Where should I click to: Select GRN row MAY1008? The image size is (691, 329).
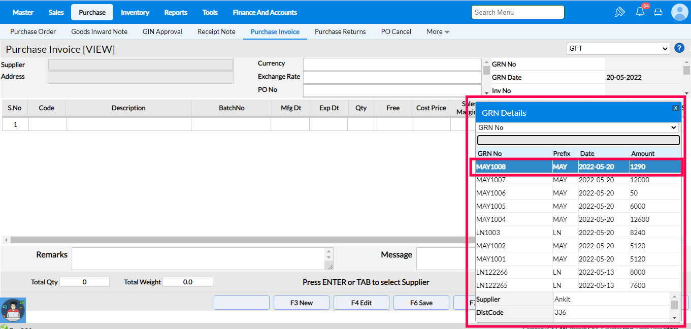(578, 167)
